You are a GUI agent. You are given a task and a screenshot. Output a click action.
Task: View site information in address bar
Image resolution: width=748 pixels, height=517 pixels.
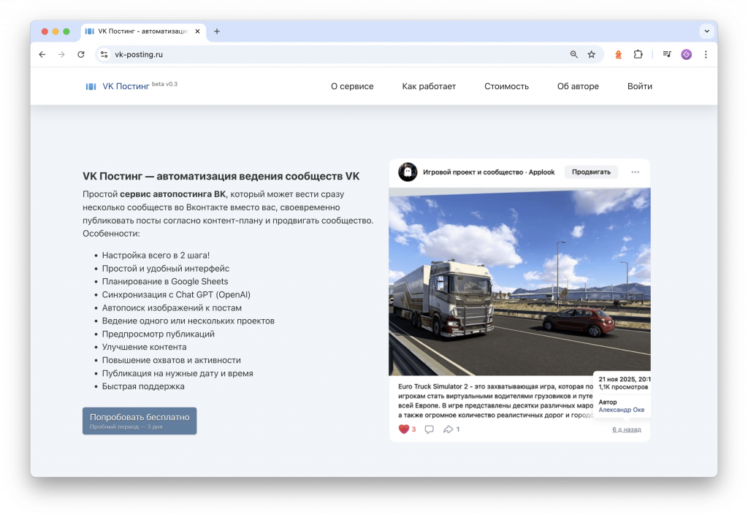104,54
